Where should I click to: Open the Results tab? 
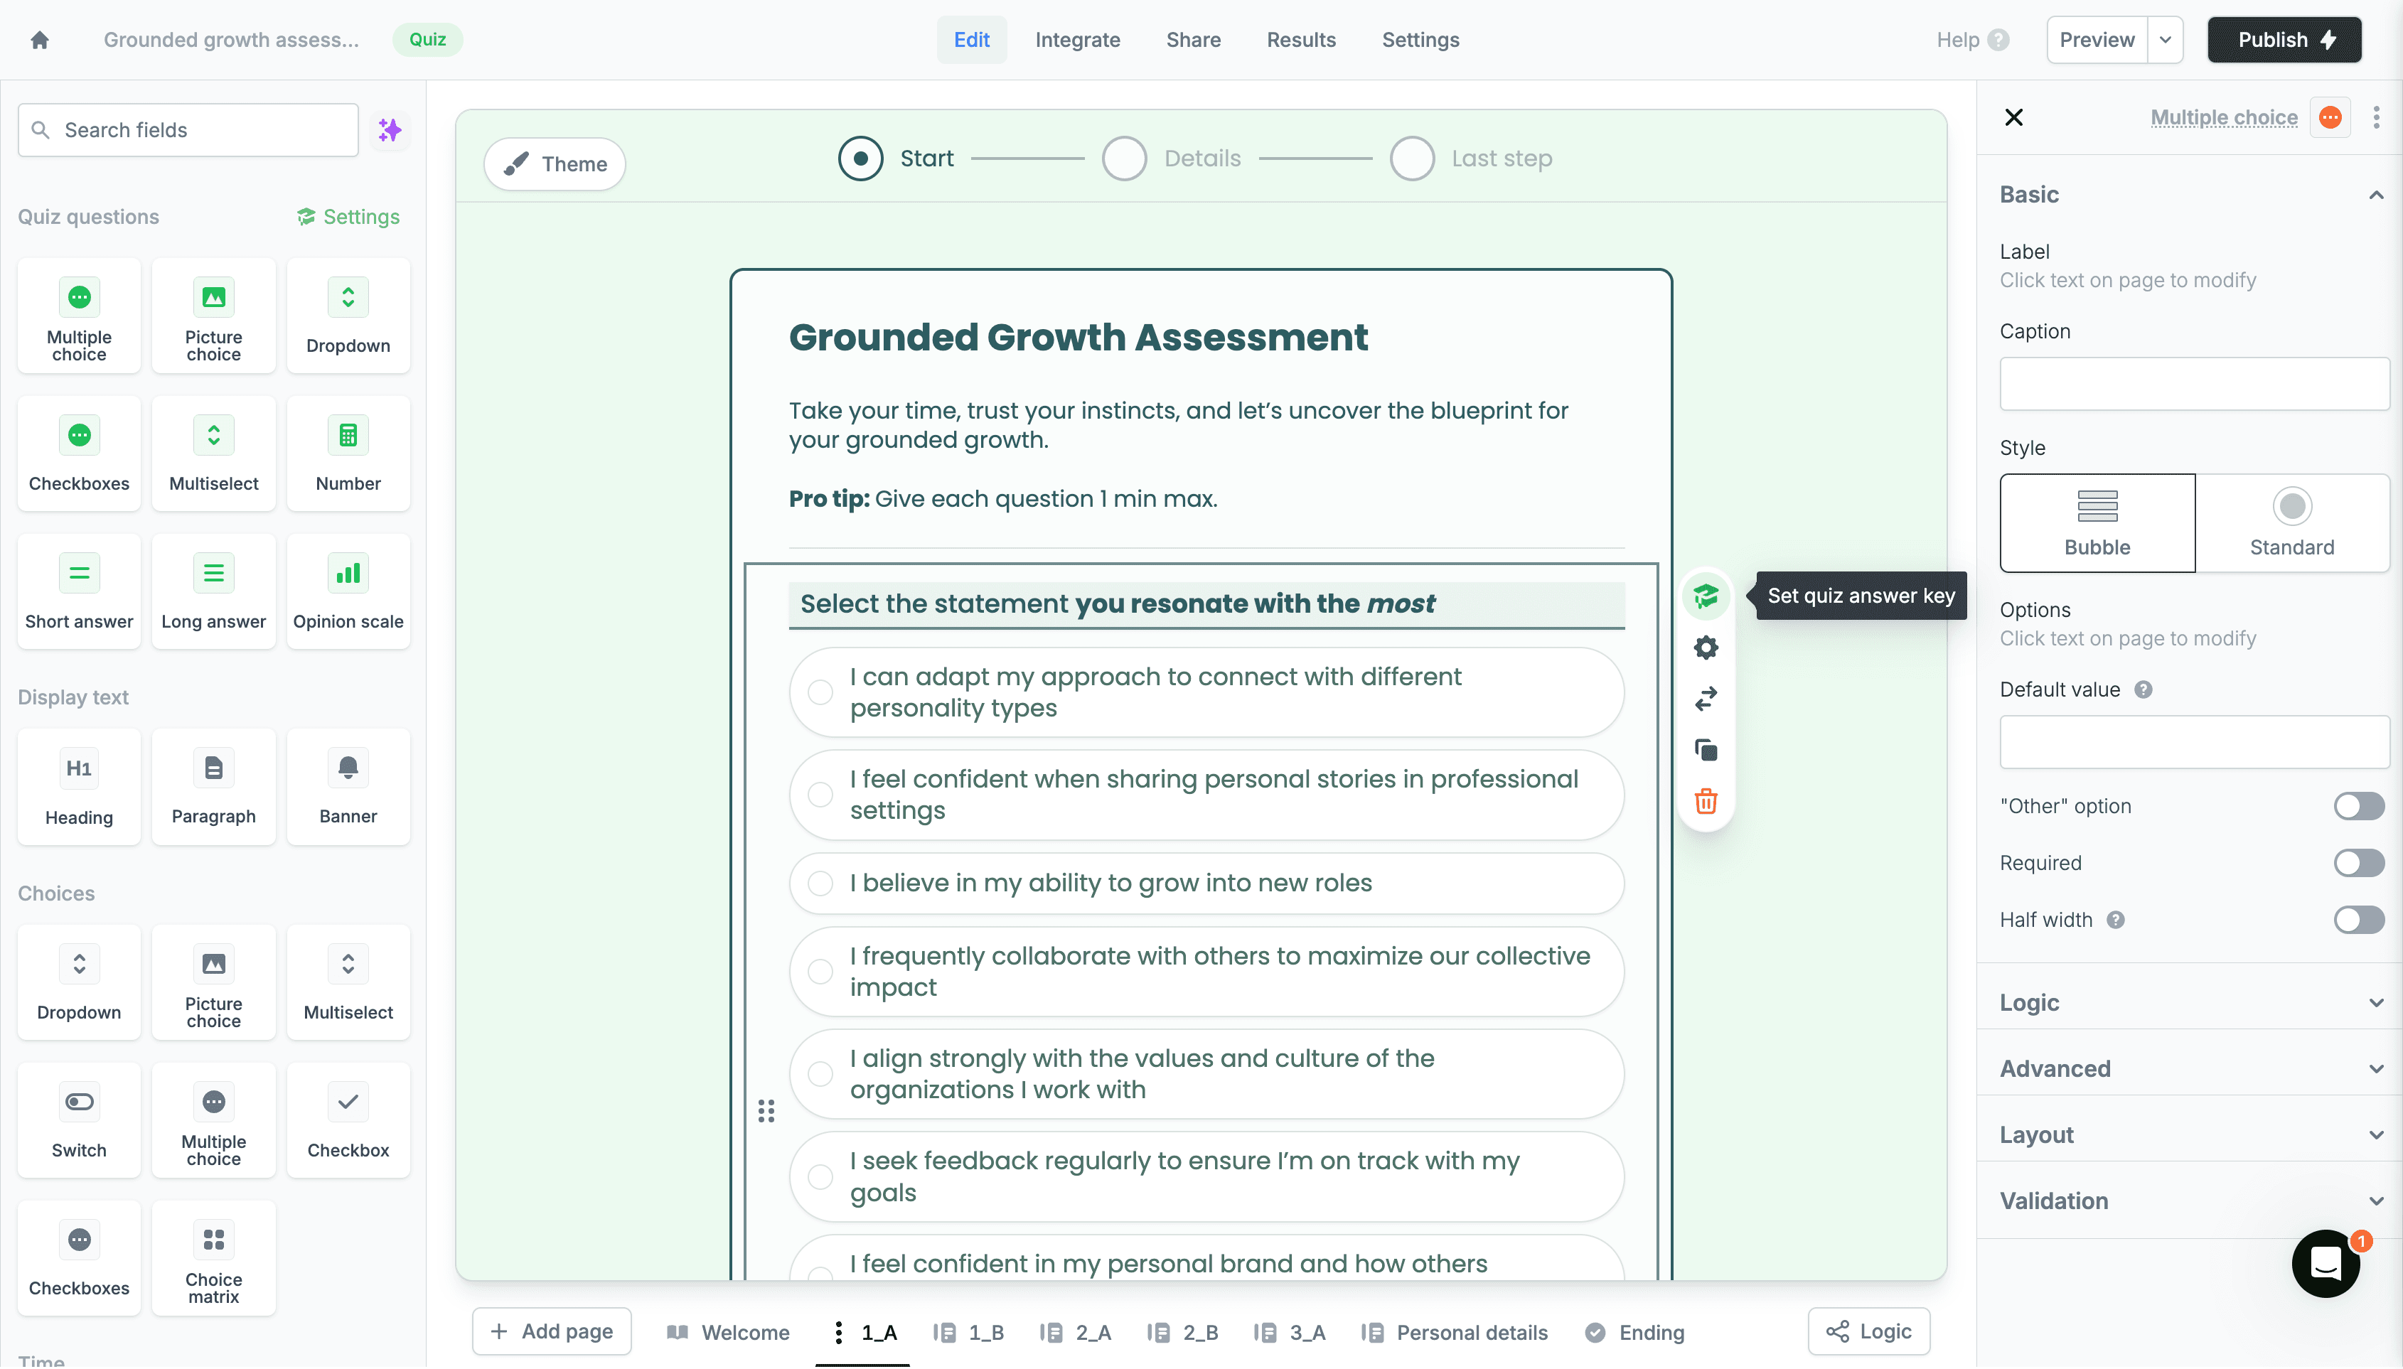pyautogui.click(x=1300, y=40)
